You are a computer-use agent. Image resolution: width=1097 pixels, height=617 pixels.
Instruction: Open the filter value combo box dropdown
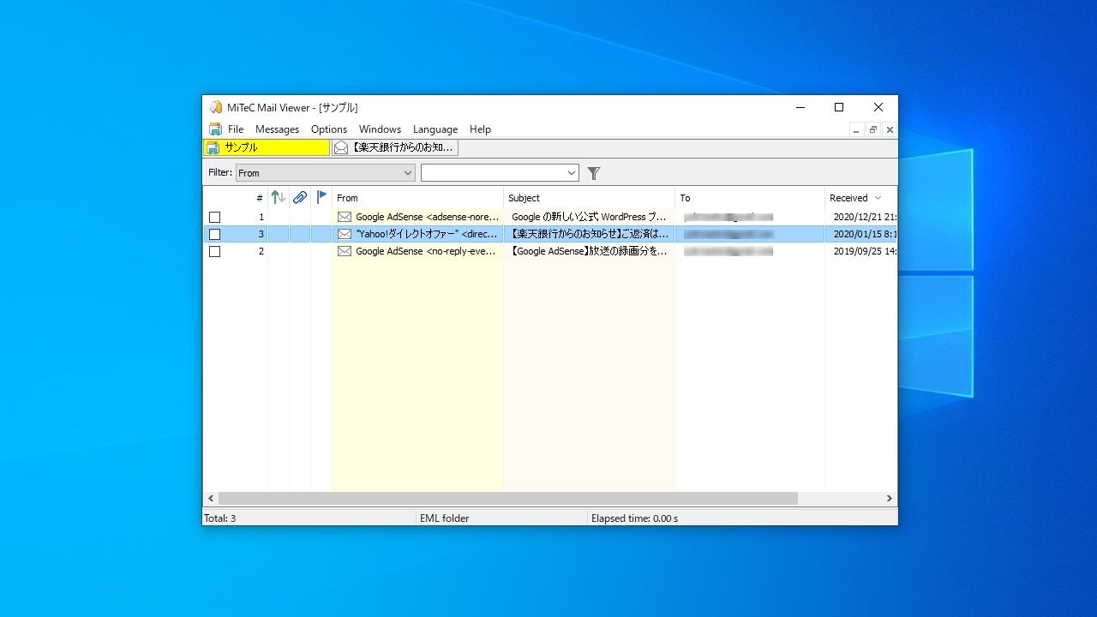click(x=572, y=173)
